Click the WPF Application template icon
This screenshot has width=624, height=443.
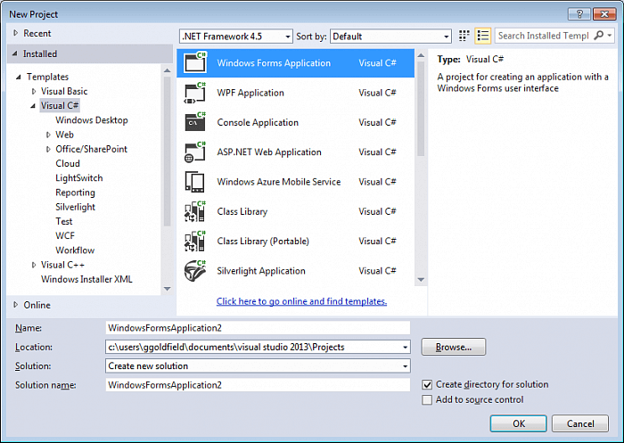pyautogui.click(x=194, y=93)
